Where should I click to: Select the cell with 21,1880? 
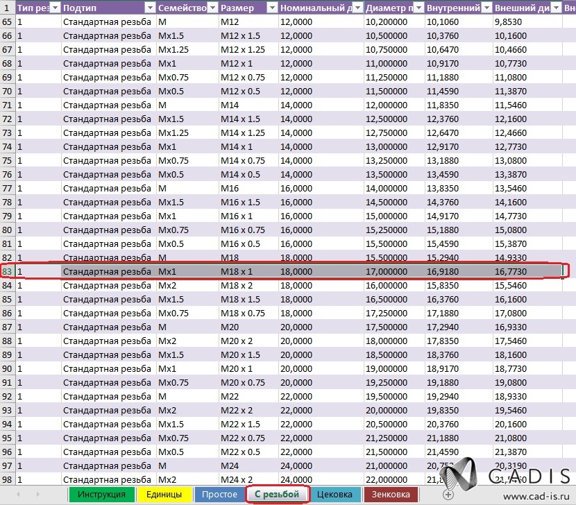coord(459,438)
